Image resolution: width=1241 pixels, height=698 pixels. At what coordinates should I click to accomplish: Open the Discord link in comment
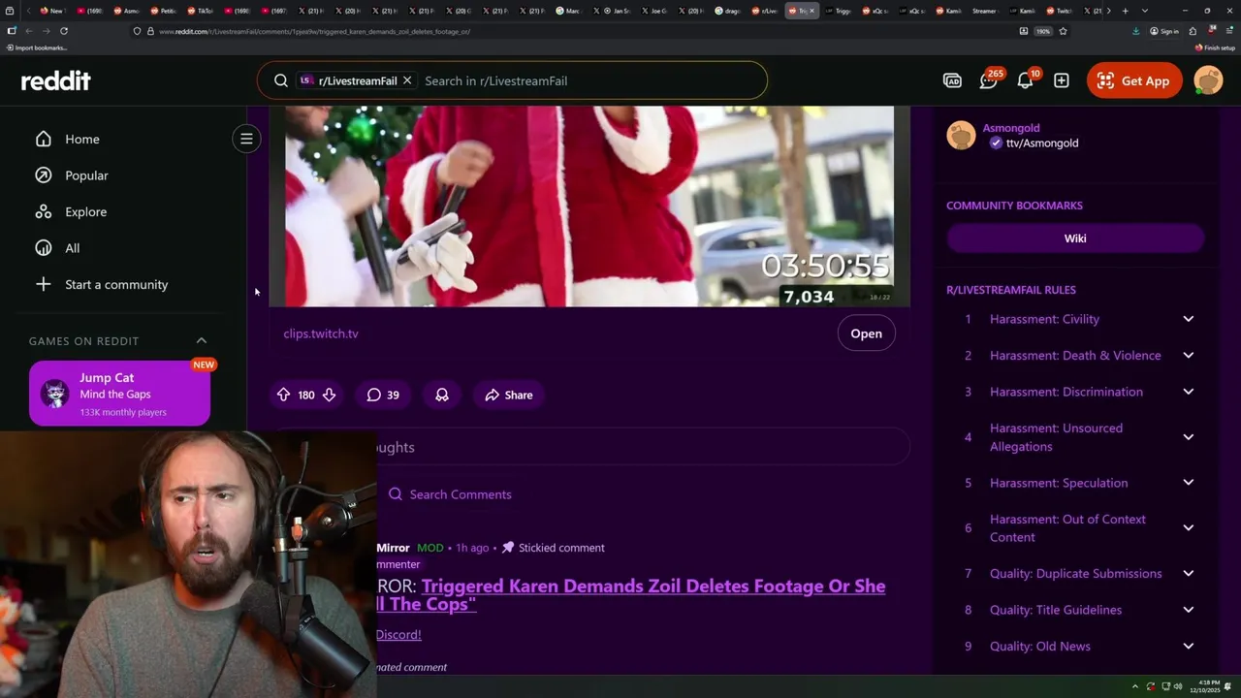398,634
